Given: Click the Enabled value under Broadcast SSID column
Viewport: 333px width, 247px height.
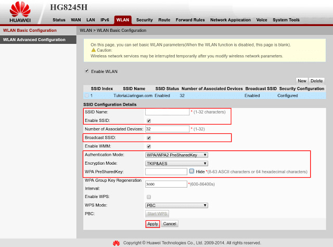Looking at the screenshot, I should pos(252,95).
